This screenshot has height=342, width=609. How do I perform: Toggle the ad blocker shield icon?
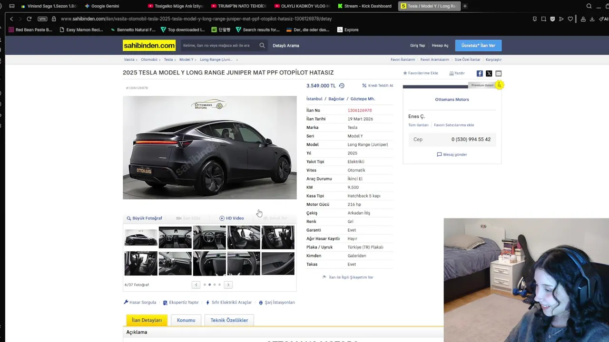(552, 19)
